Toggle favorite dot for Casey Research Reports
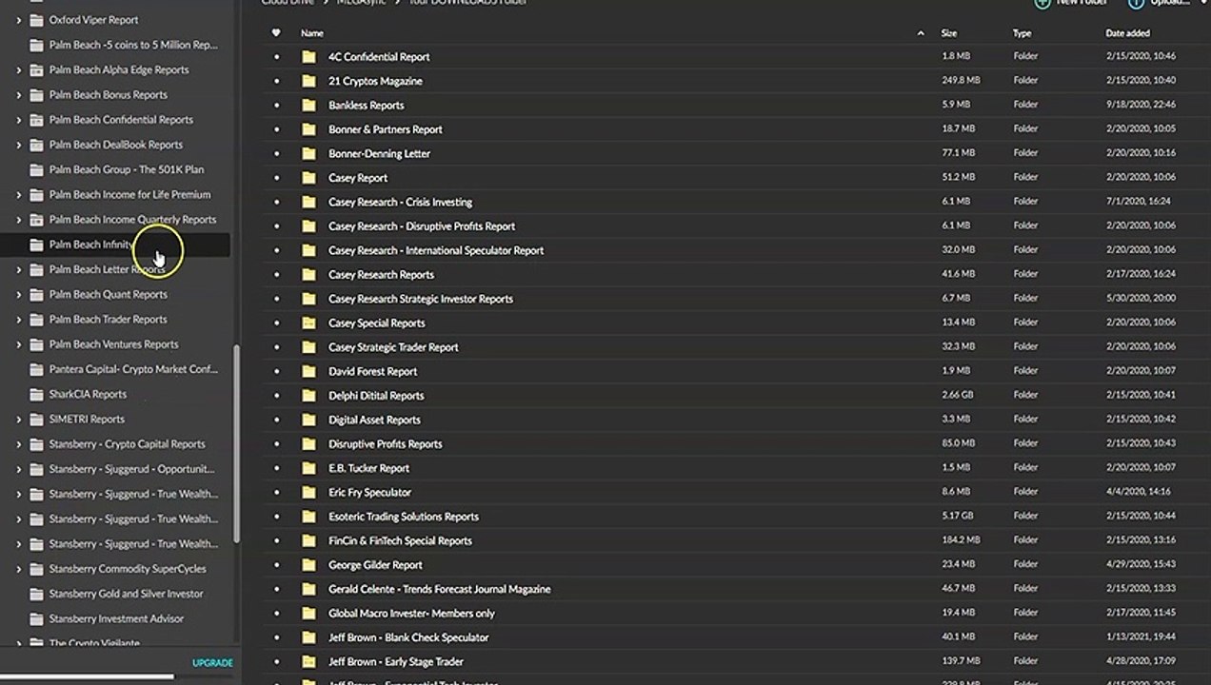 point(277,275)
